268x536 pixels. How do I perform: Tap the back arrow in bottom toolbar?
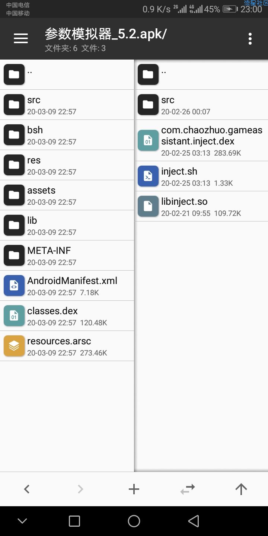pos(27,489)
